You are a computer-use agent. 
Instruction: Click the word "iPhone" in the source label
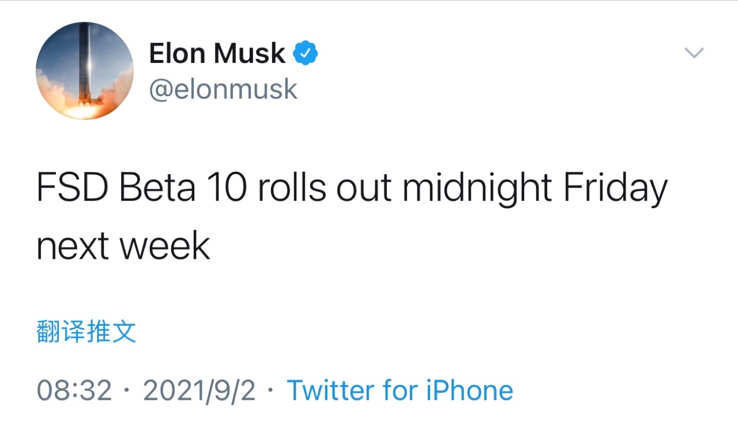tap(469, 390)
